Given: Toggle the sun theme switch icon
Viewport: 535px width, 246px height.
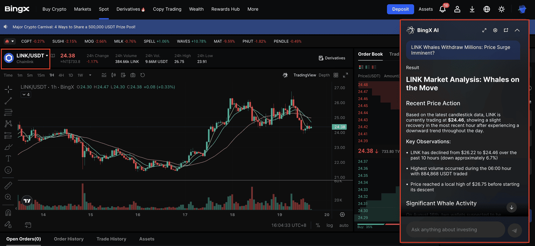Looking at the screenshot, I should [x=502, y=9].
